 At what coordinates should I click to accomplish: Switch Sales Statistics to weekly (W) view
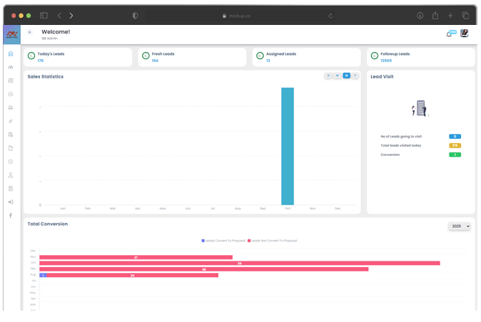click(x=338, y=76)
